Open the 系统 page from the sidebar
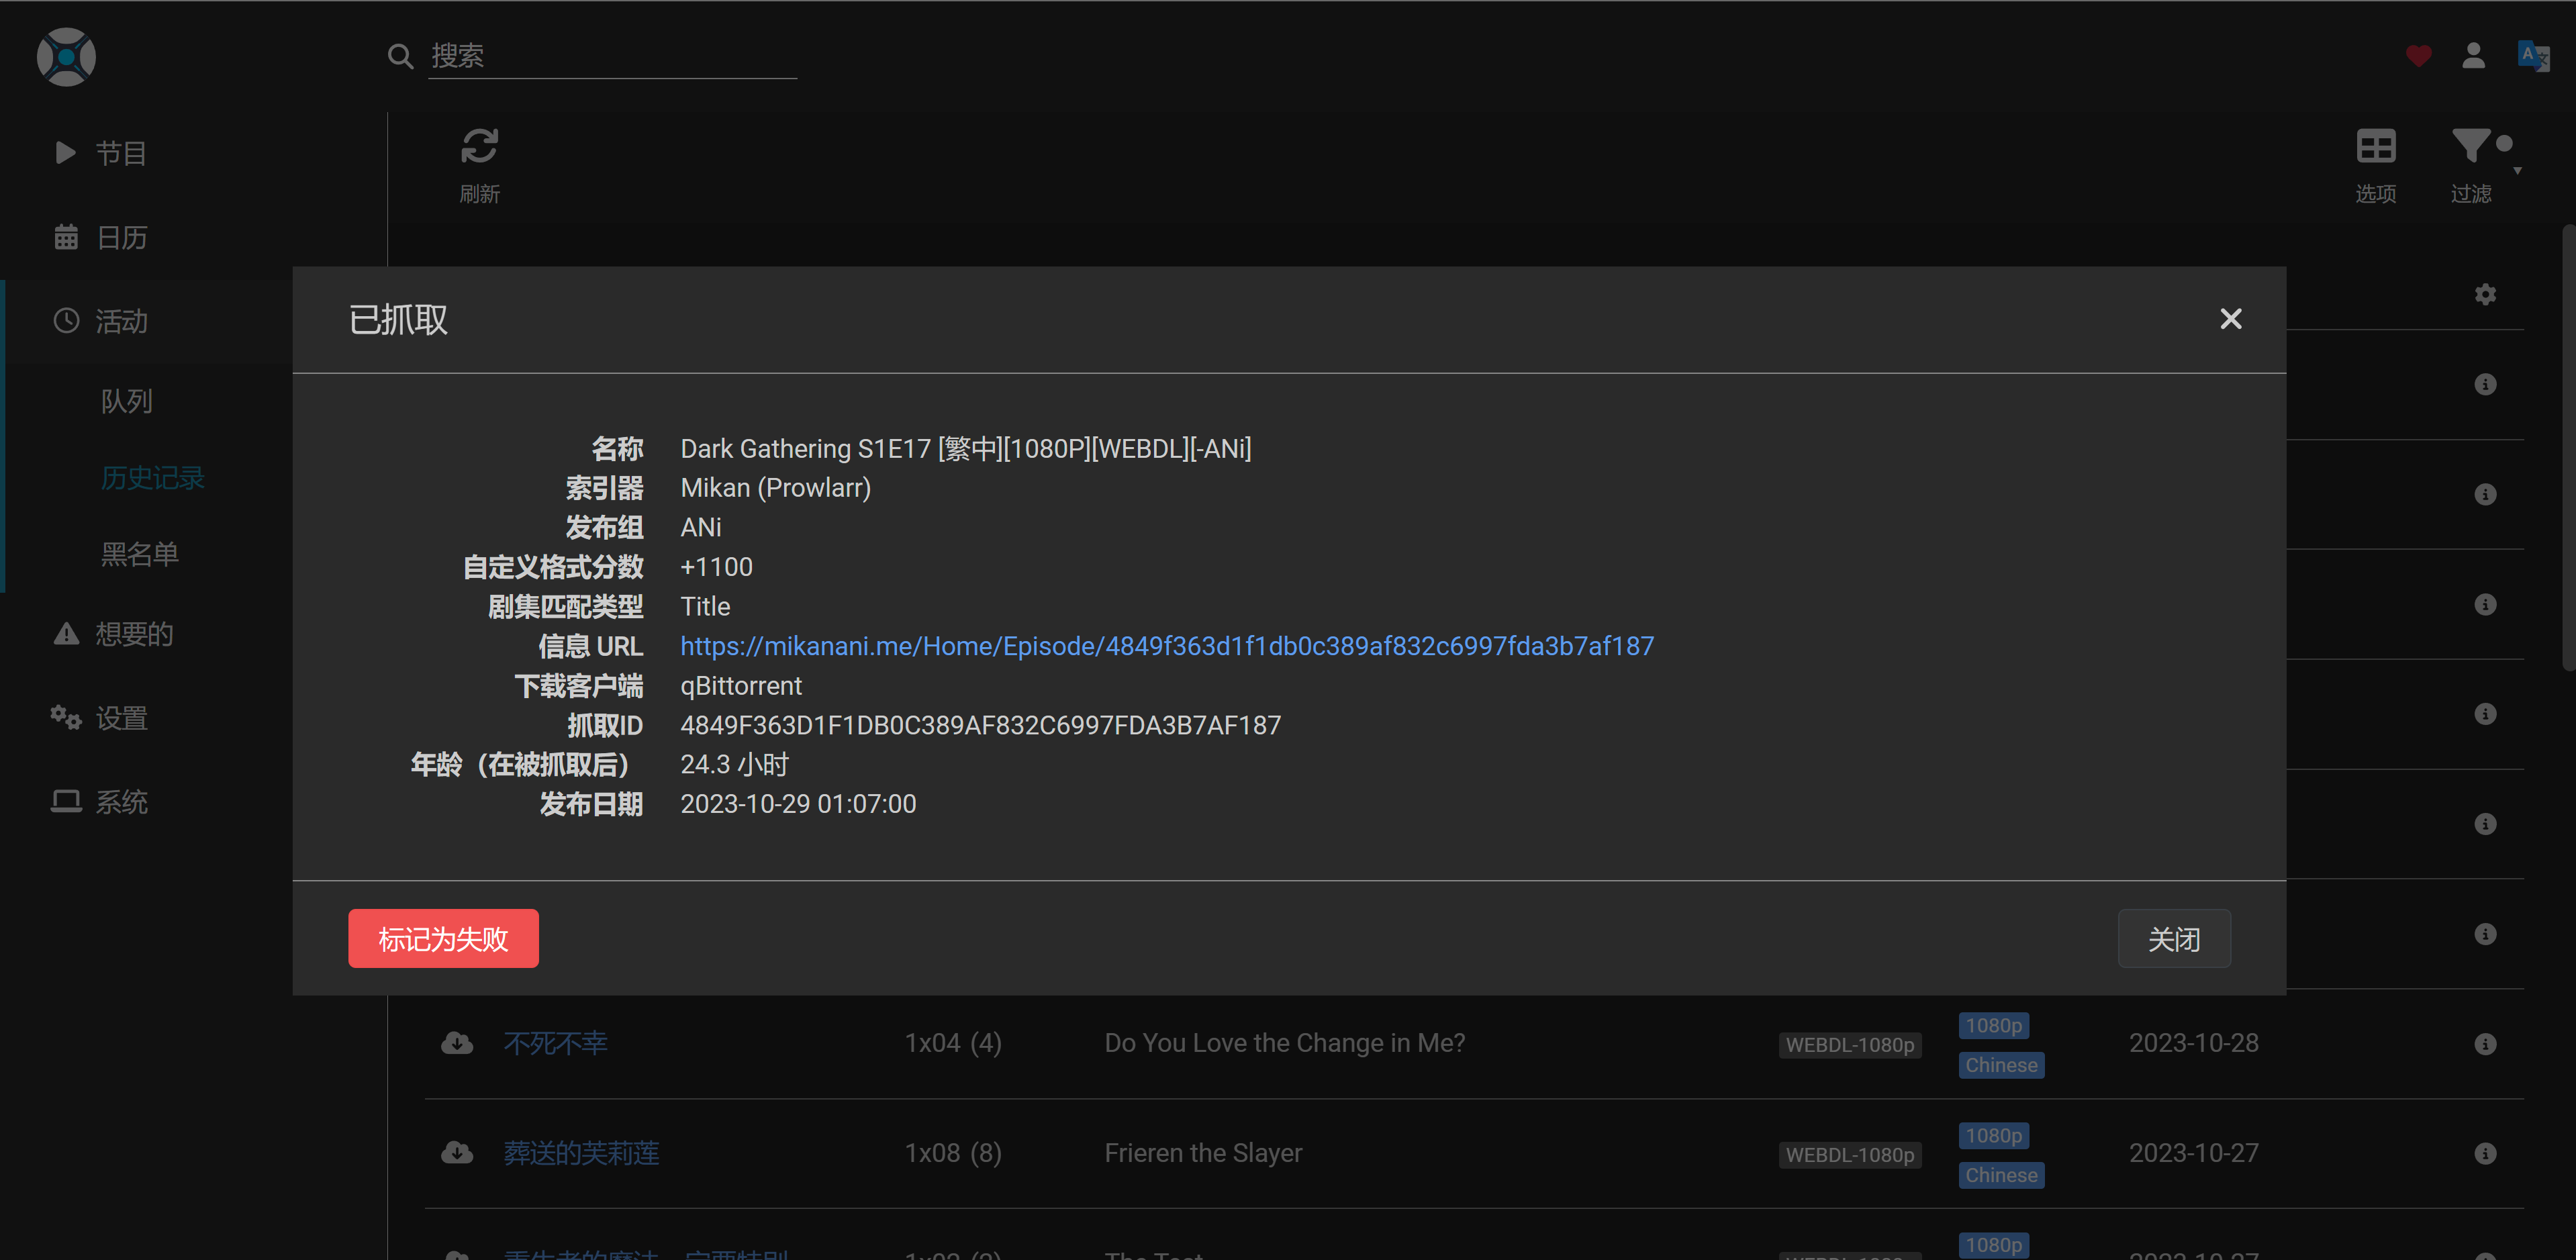2576x1260 pixels. pos(122,801)
